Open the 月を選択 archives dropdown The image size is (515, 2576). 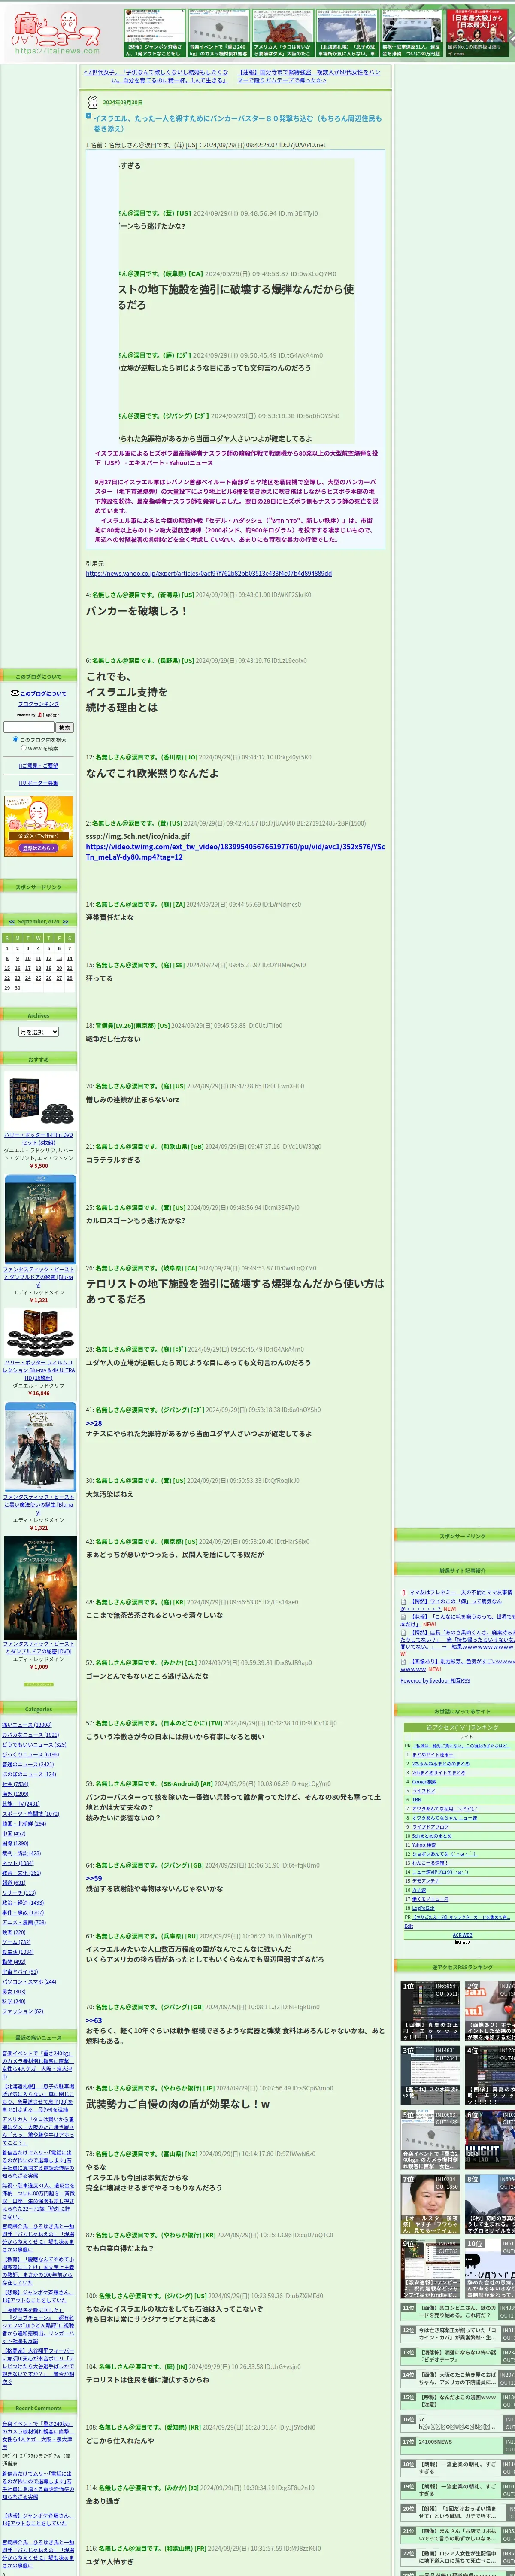coord(38,1032)
